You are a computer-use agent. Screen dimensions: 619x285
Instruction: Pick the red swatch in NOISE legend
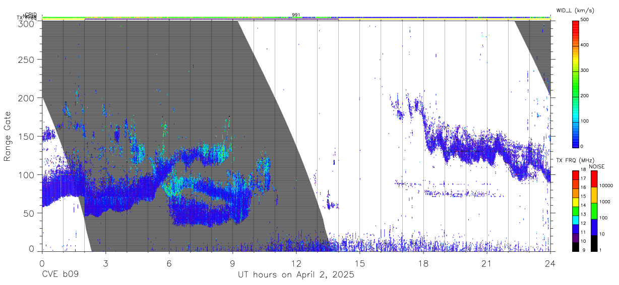pyautogui.click(x=594, y=178)
